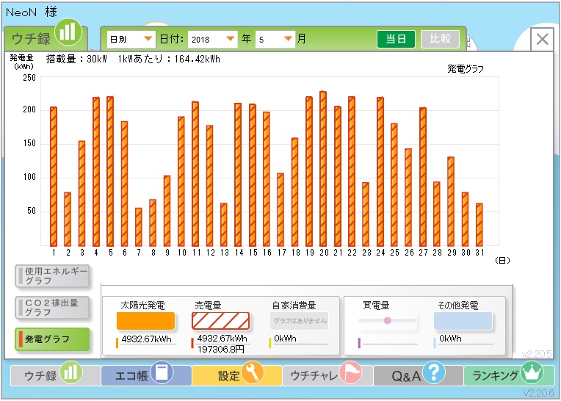Viewport: 561px width, 401px height.
Task: Click the Q&A bottom menu text
Action: (x=406, y=375)
